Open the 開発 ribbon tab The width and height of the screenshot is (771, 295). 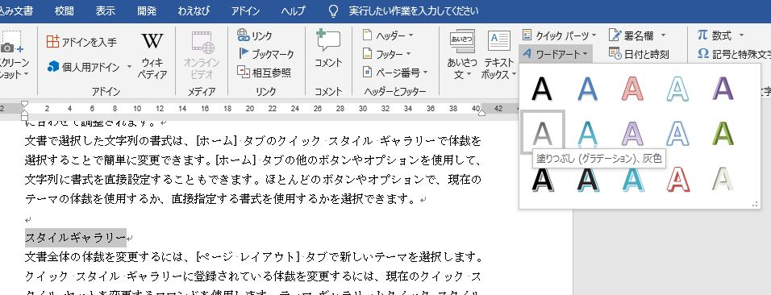click(x=147, y=10)
